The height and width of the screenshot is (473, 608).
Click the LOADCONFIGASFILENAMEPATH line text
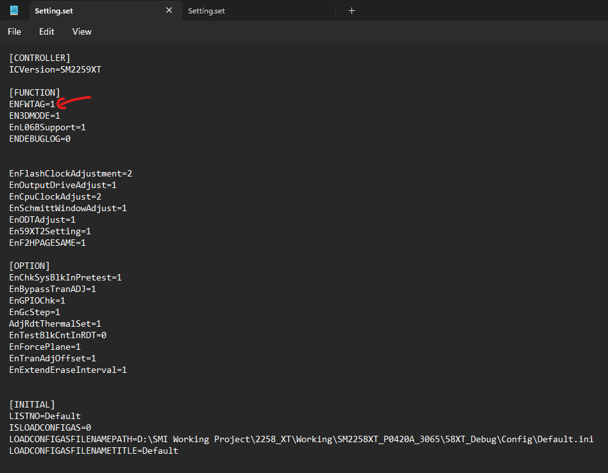pyautogui.click(x=301, y=439)
